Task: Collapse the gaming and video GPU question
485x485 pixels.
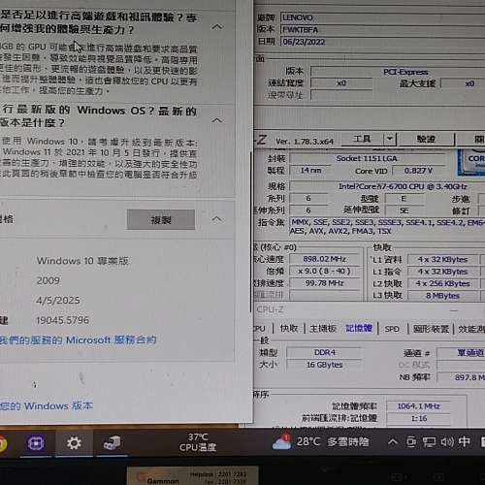Action: pyautogui.click(x=217, y=27)
